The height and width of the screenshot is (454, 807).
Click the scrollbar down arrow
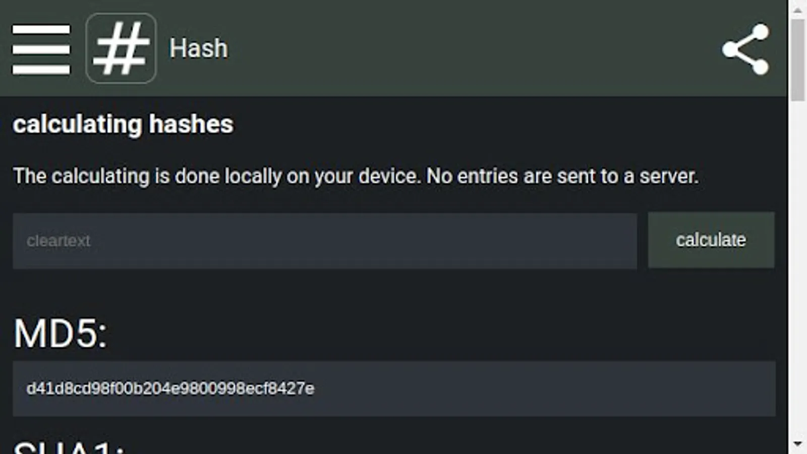click(797, 444)
